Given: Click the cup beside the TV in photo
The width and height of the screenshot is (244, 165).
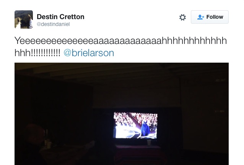Looking at the screenshot, I should (149, 142).
